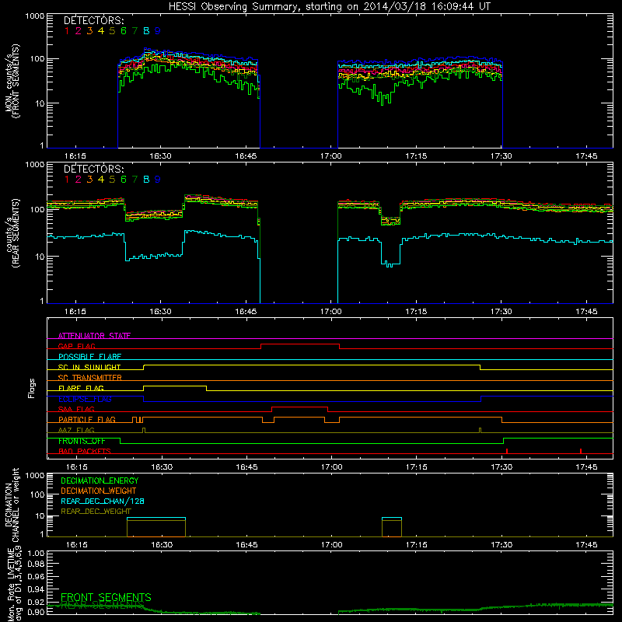
Task: Click the SAA_FLAG label
Action: pos(76,409)
